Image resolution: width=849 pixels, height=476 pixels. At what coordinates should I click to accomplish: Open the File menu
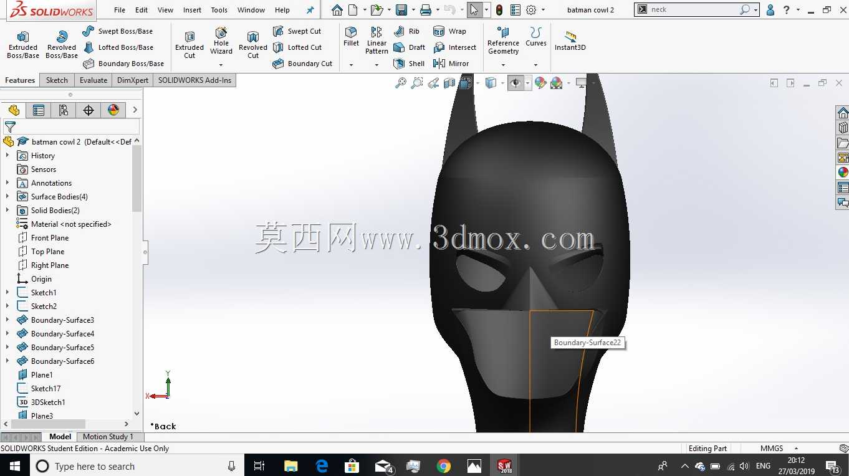(120, 10)
